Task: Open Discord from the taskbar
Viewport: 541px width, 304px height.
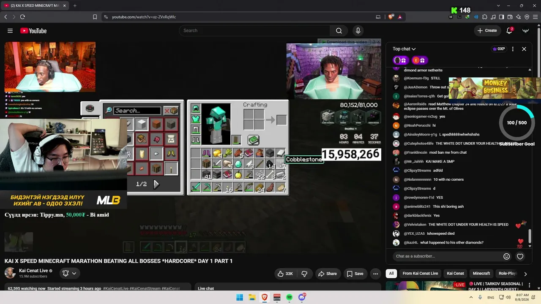Action: click(x=302, y=297)
